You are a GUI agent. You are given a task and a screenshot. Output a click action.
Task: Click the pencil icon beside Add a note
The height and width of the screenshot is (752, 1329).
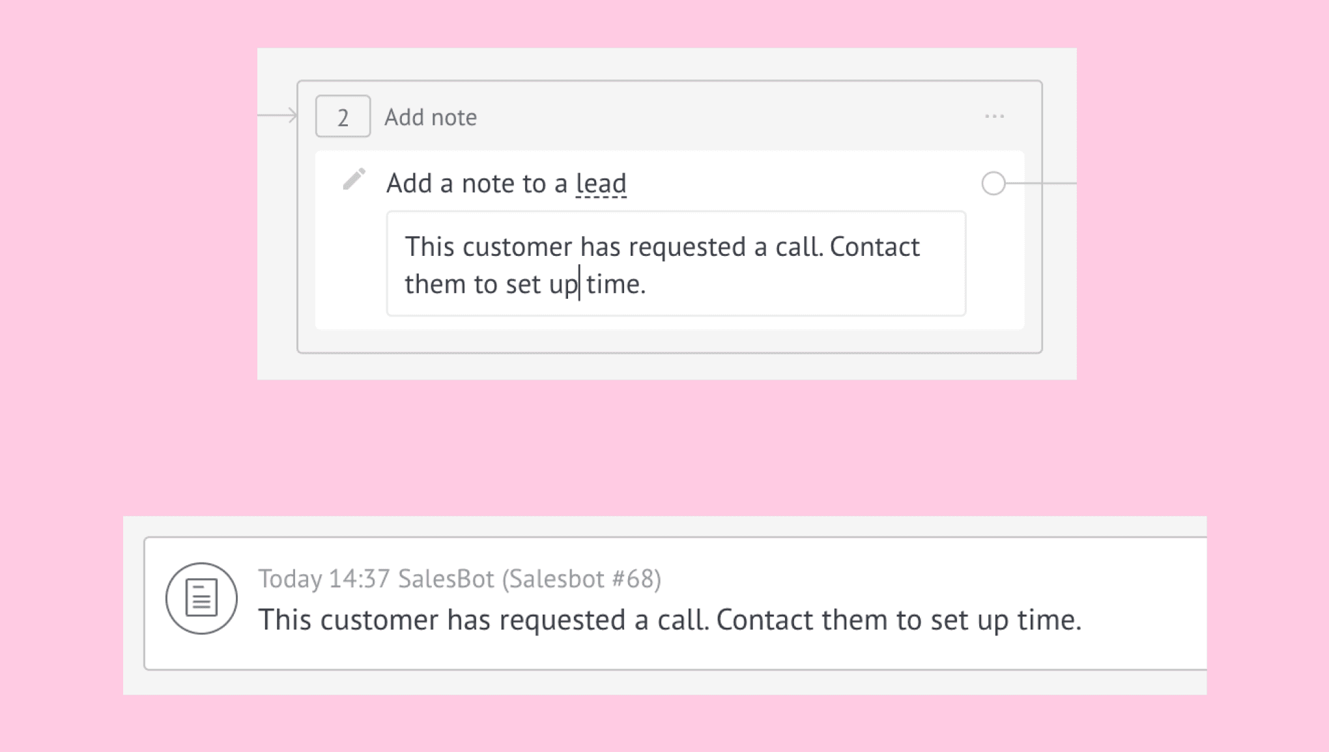click(x=354, y=179)
